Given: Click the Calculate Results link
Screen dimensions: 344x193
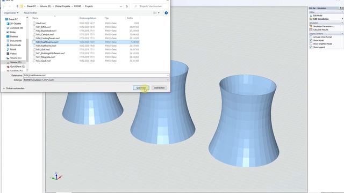Looking at the screenshot, I should [x=320, y=30].
